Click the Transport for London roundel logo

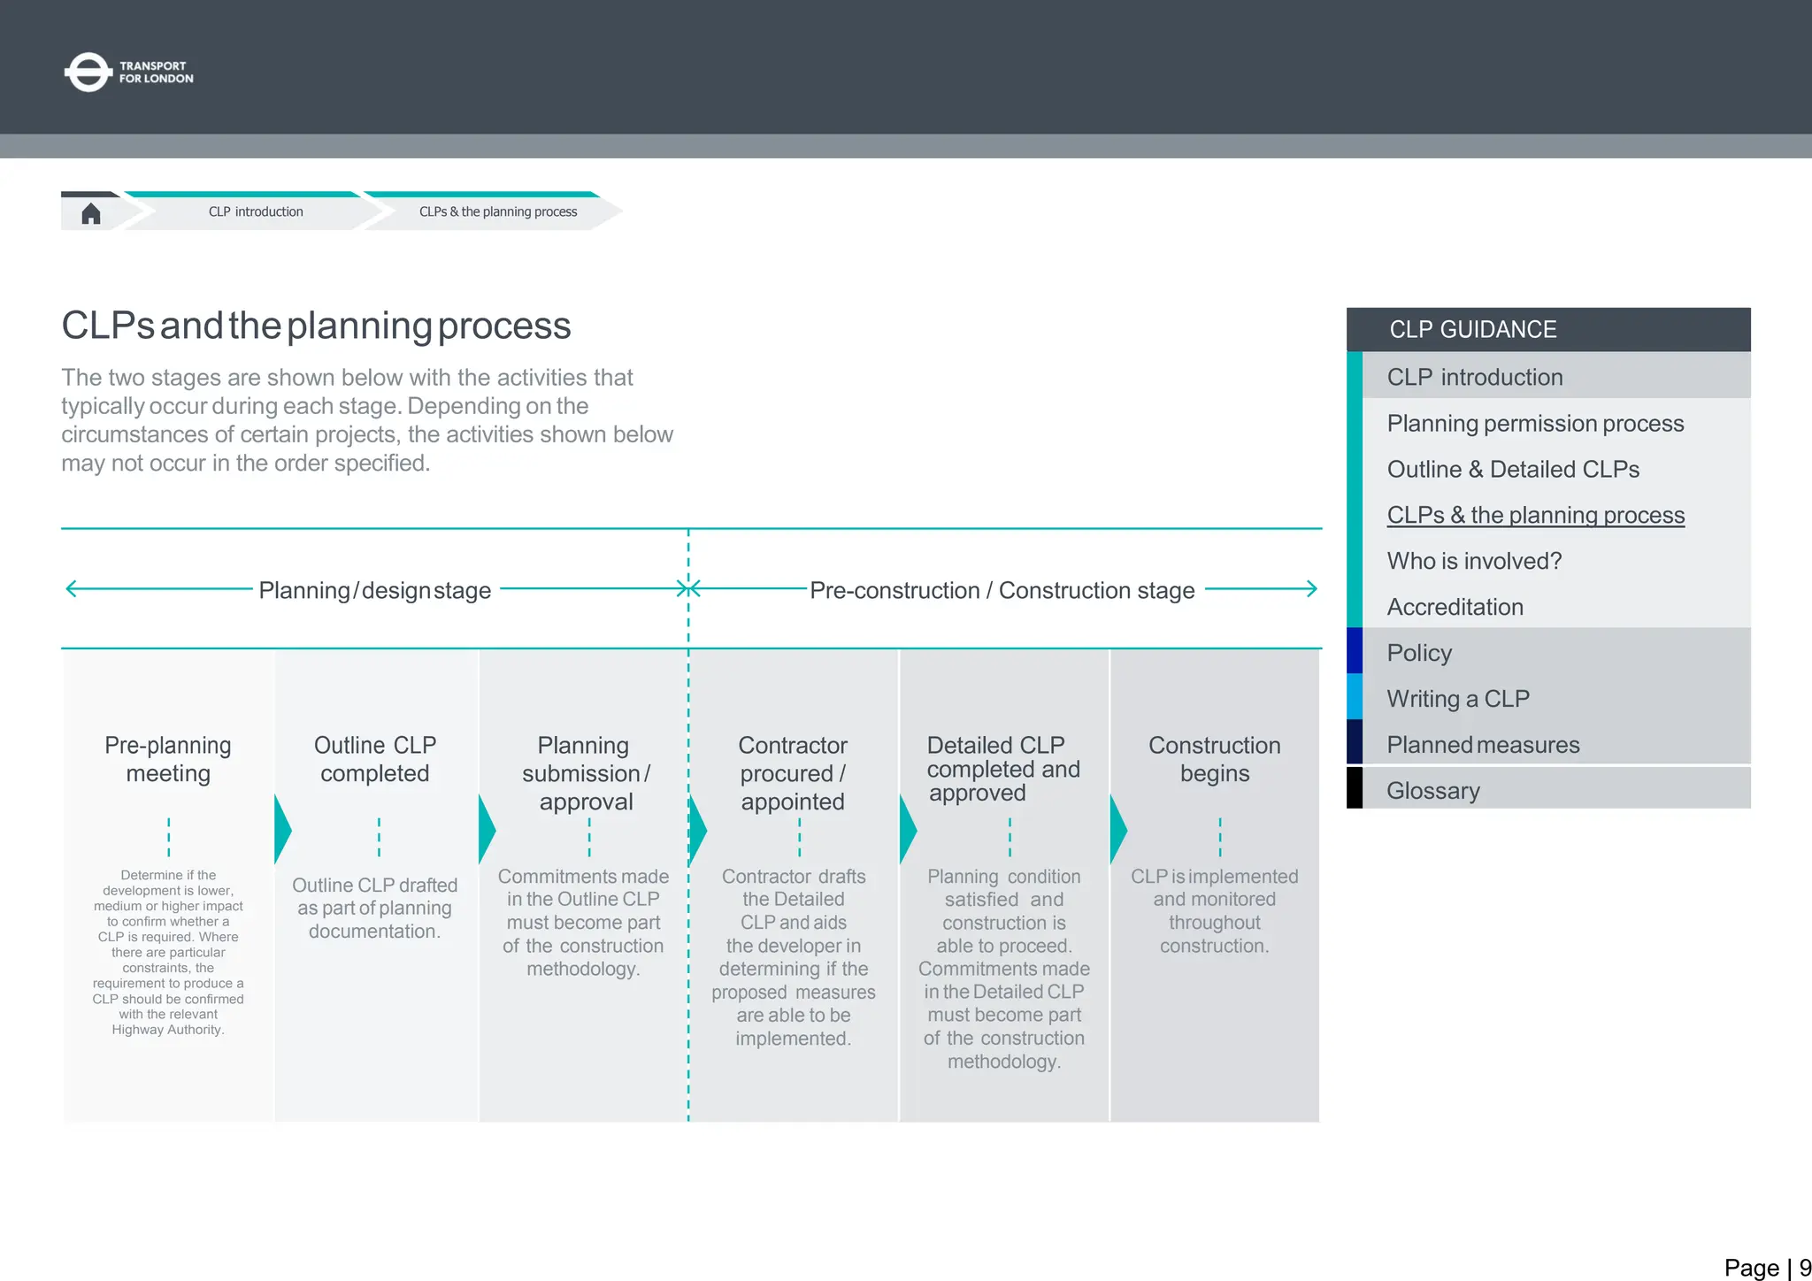point(88,73)
